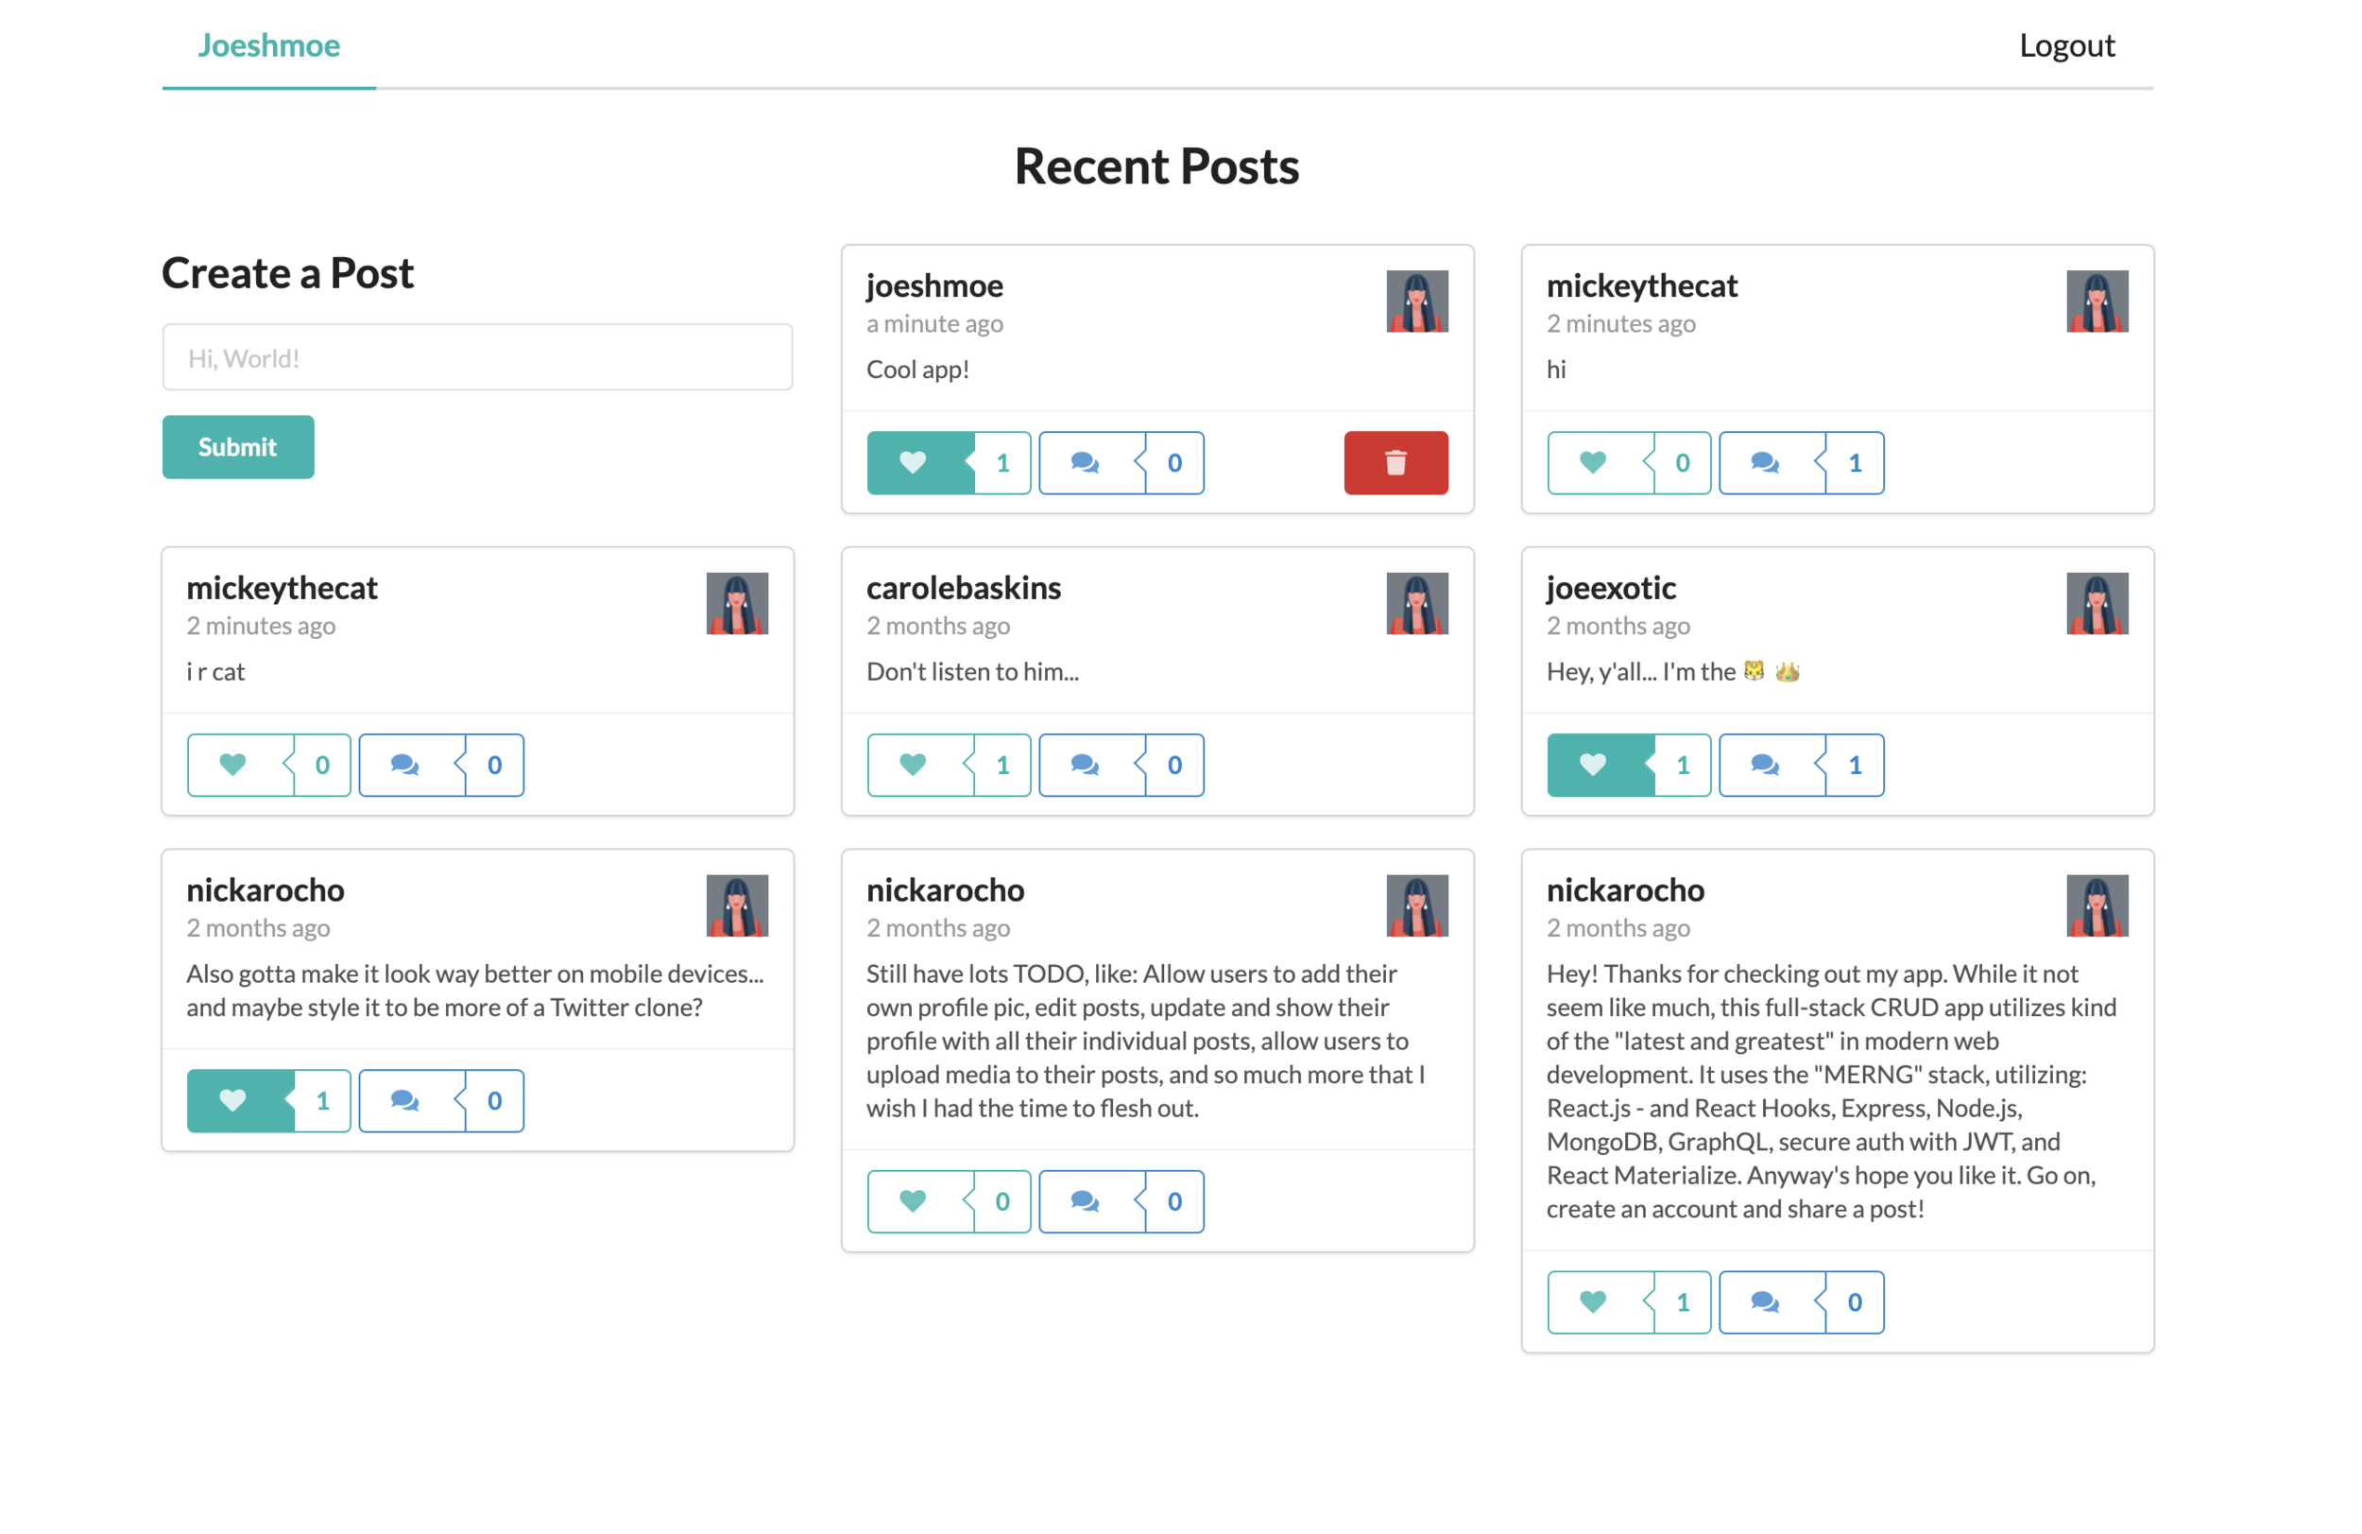Open carolebaskins' '2 months ago' timestamp link
The height and width of the screenshot is (1534, 2362).
(938, 626)
